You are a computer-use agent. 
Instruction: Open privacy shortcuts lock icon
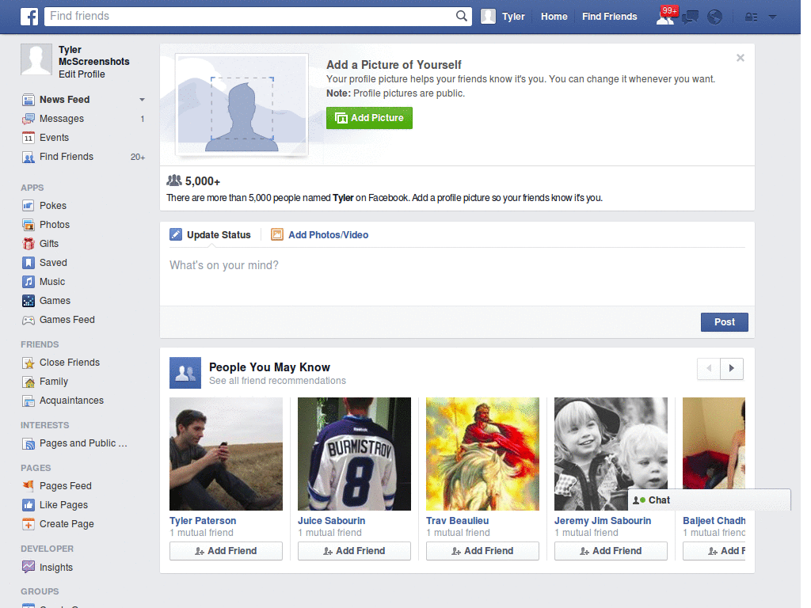click(x=751, y=17)
